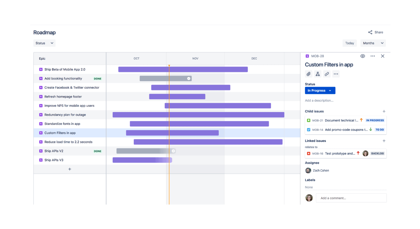Open the In Progress status dropdown
Viewport: 420px width, 229px height.
(320, 90)
